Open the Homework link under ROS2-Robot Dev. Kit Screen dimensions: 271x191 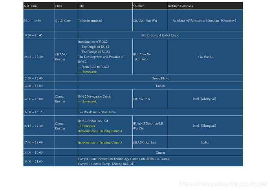88,126
